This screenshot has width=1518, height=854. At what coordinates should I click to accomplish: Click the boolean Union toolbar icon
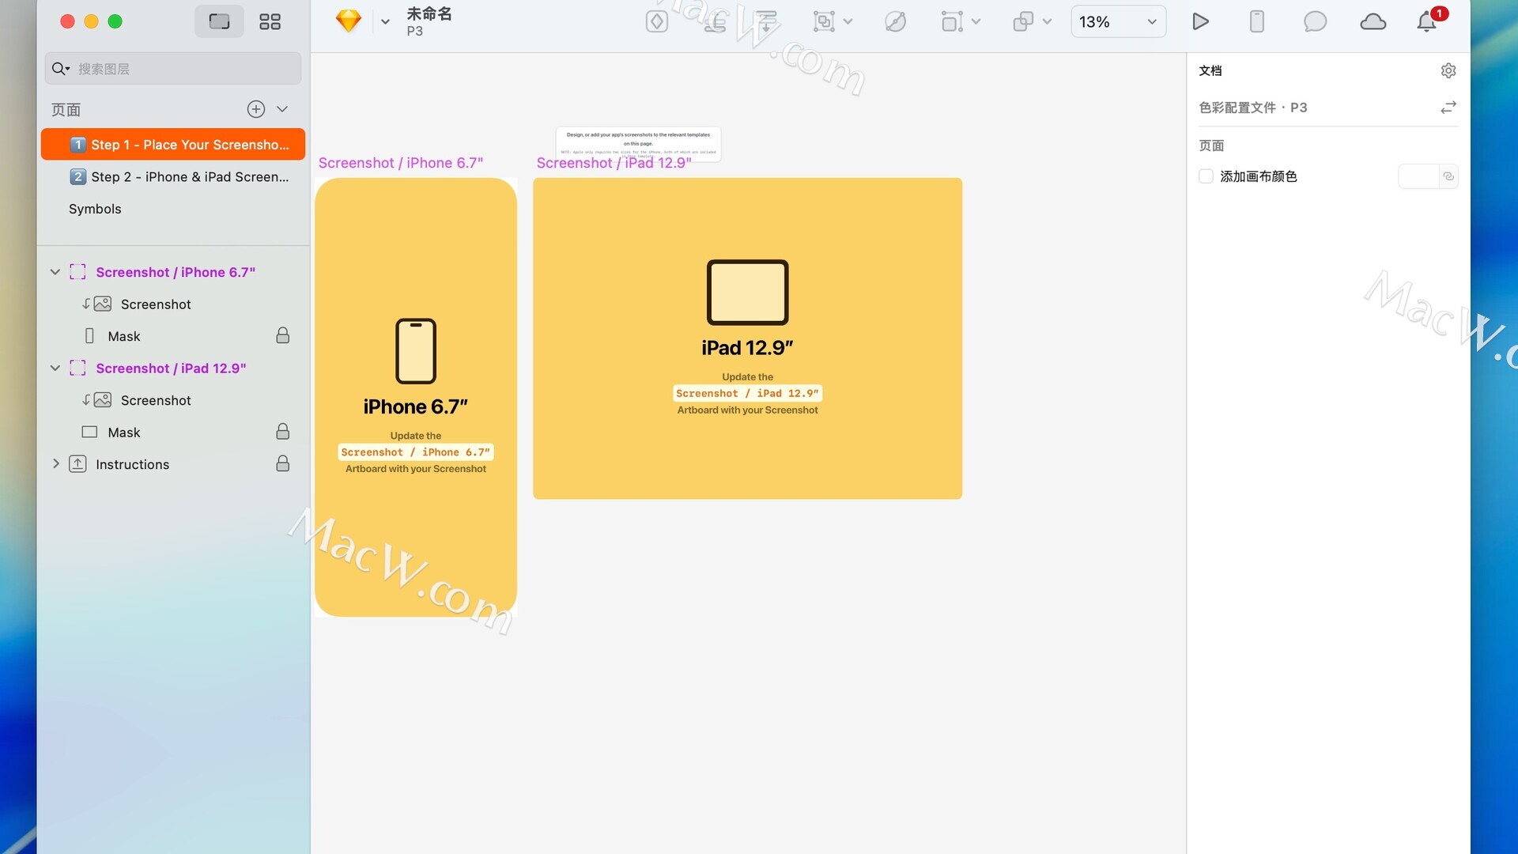tap(1023, 21)
